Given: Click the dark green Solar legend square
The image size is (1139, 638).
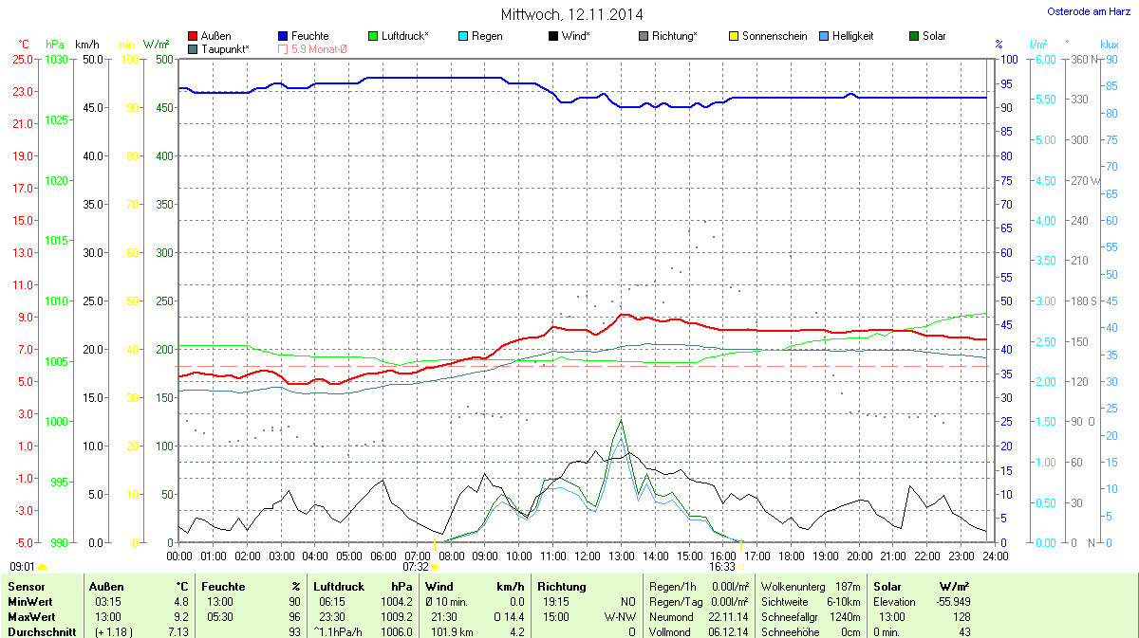Looking at the screenshot, I should tap(915, 36).
